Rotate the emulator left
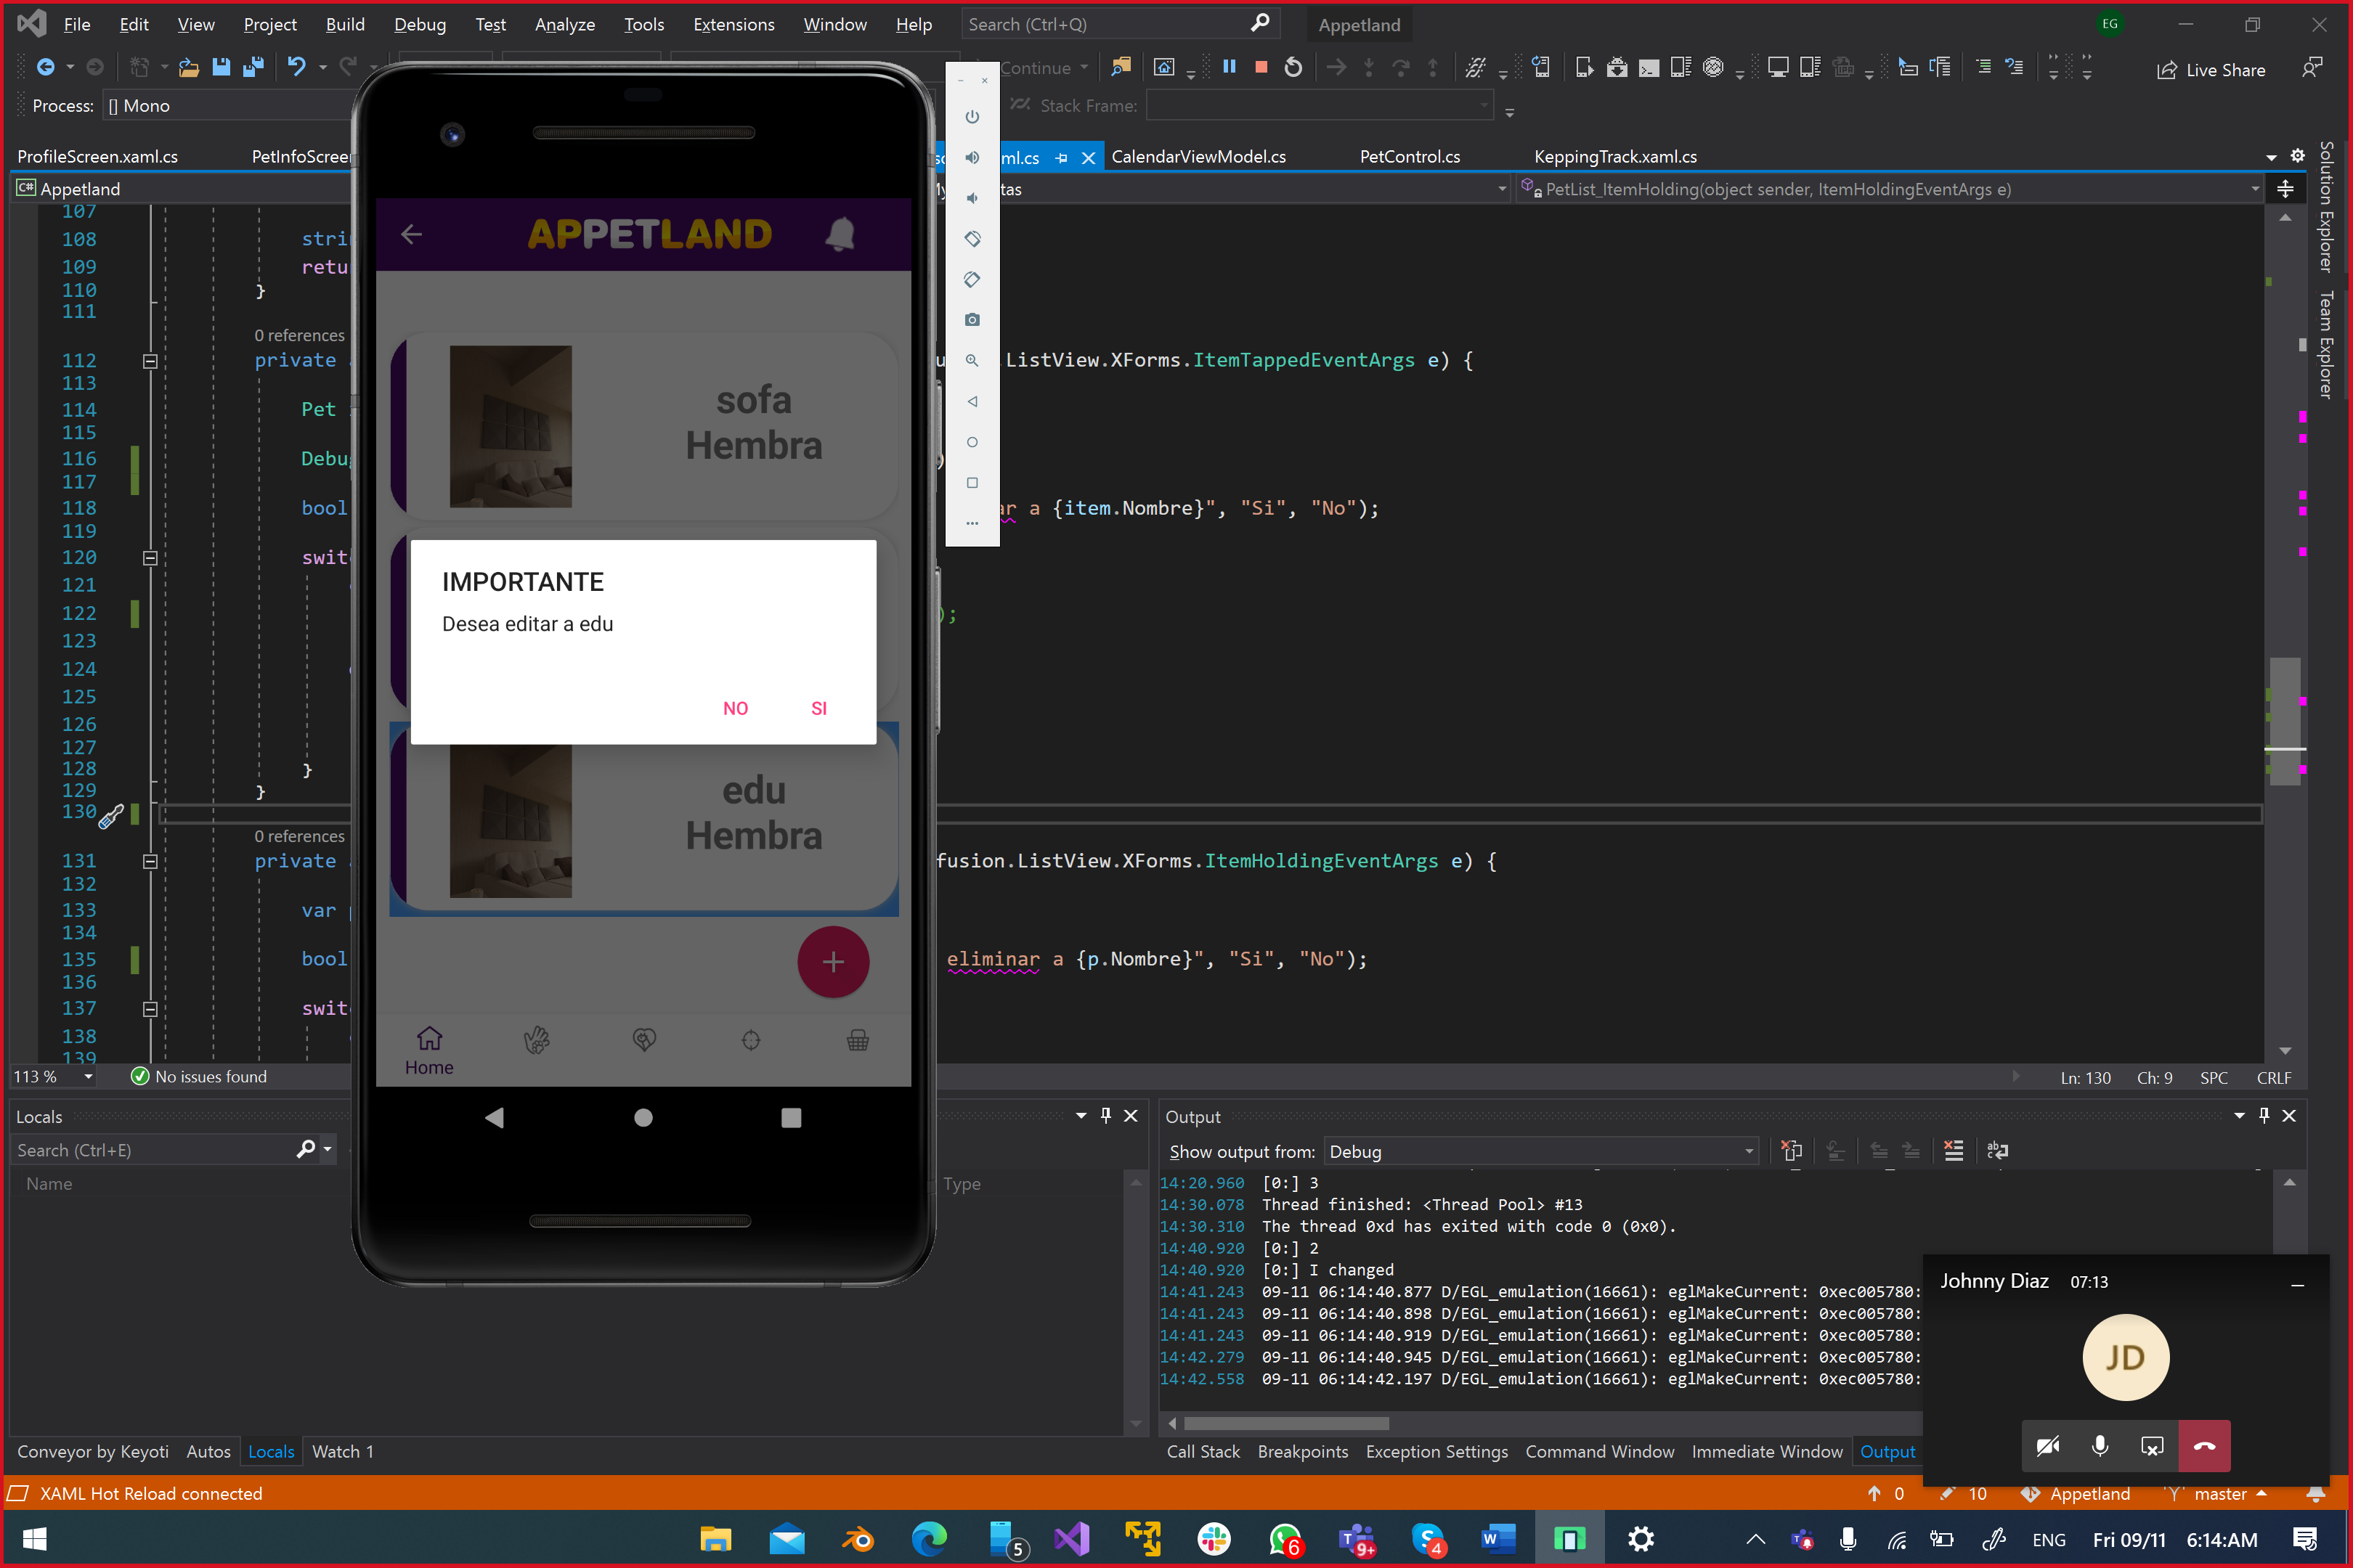Image resolution: width=2353 pixels, height=1568 pixels. 972,239
